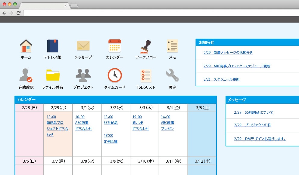The image size is (299, 175).
Task: Open 13:00 SS社納品 event
Action: click(111, 120)
